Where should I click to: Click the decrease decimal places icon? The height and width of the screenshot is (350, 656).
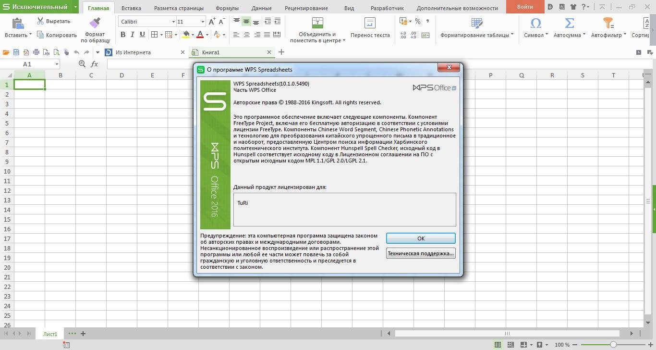coord(414,35)
